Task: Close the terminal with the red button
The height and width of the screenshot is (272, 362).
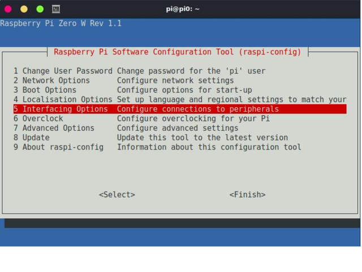Action: (x=8, y=9)
